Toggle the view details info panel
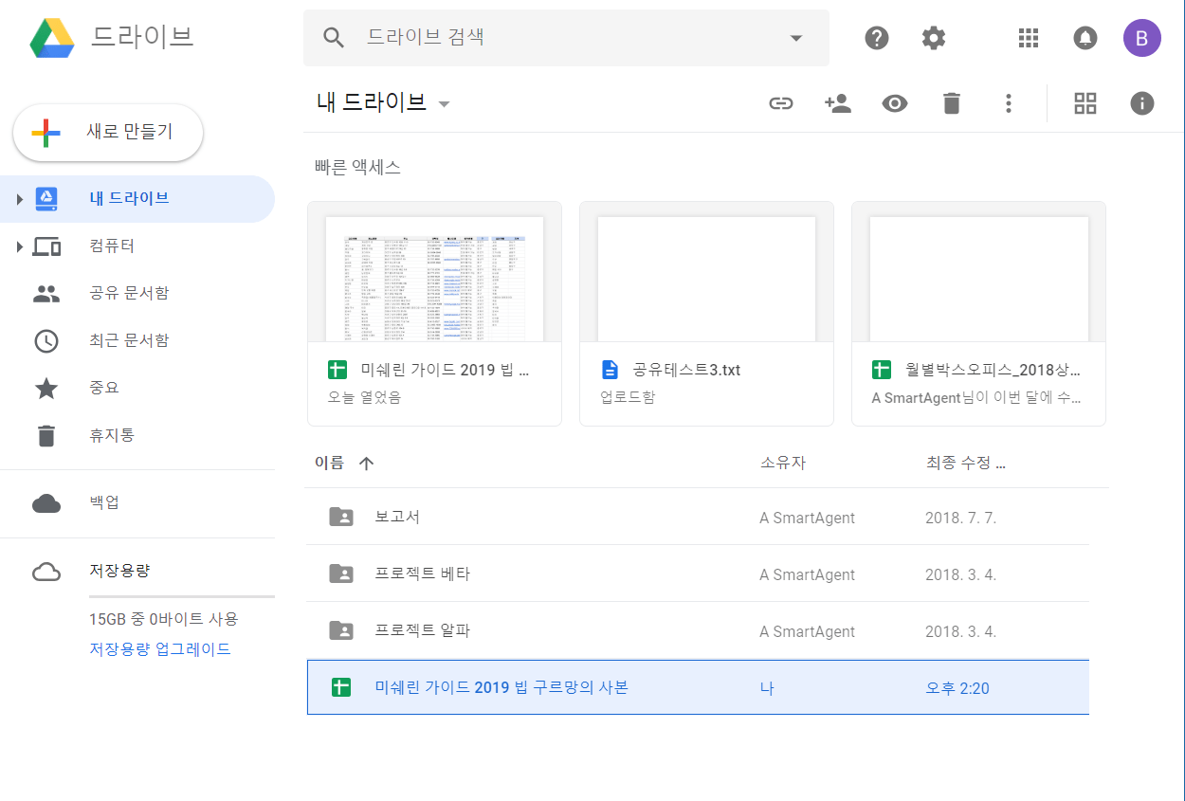 click(x=1142, y=103)
